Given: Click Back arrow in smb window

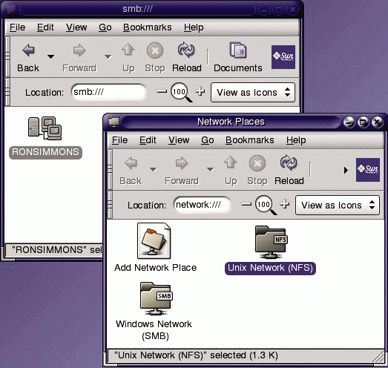Looking at the screenshot, I should click(28, 50).
